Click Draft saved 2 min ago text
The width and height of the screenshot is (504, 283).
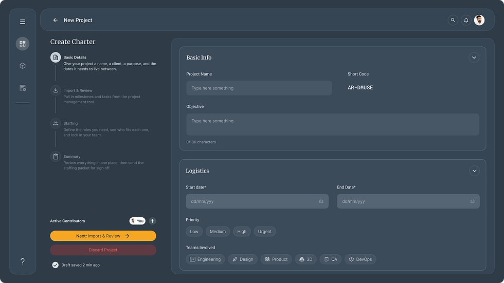click(x=80, y=265)
